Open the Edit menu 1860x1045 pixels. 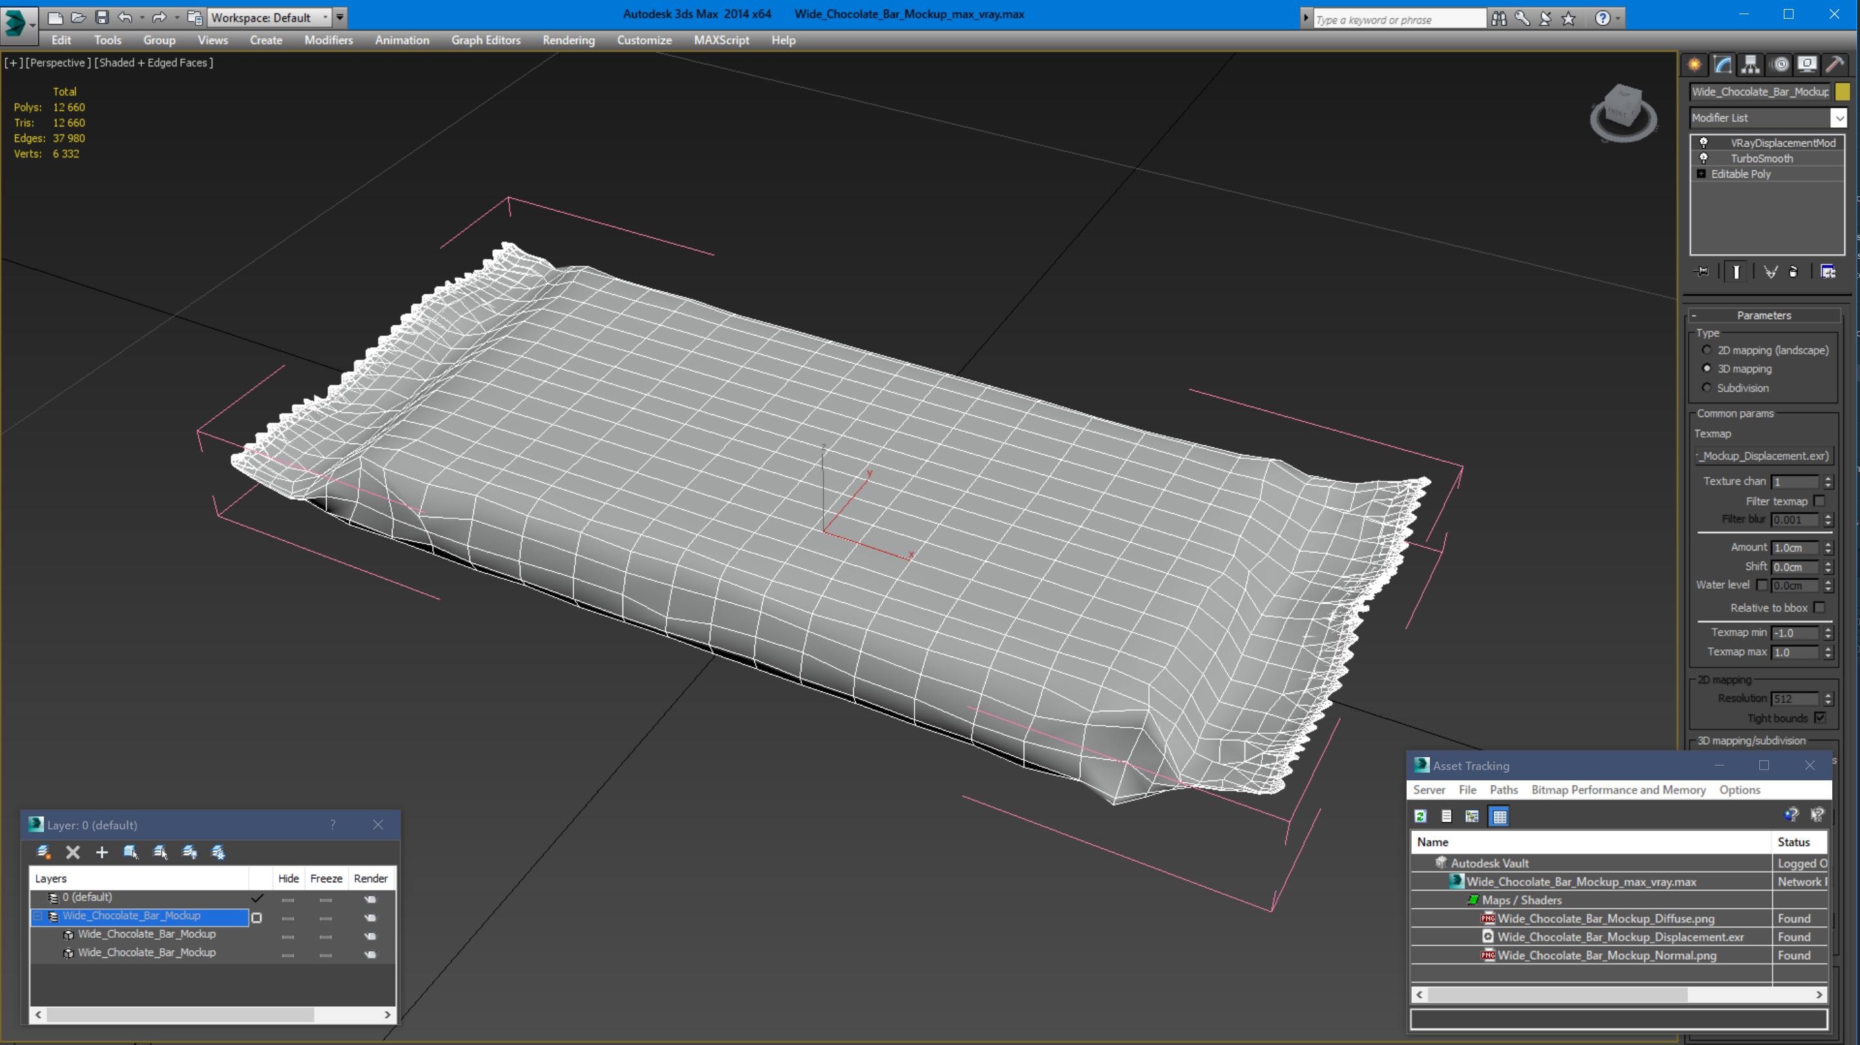tap(61, 41)
